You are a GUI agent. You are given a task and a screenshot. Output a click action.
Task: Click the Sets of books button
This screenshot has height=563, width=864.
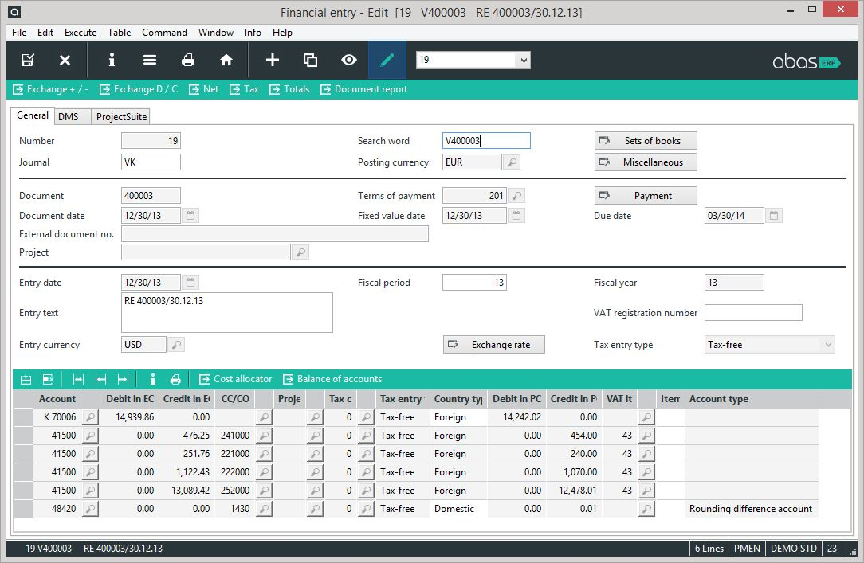(646, 140)
